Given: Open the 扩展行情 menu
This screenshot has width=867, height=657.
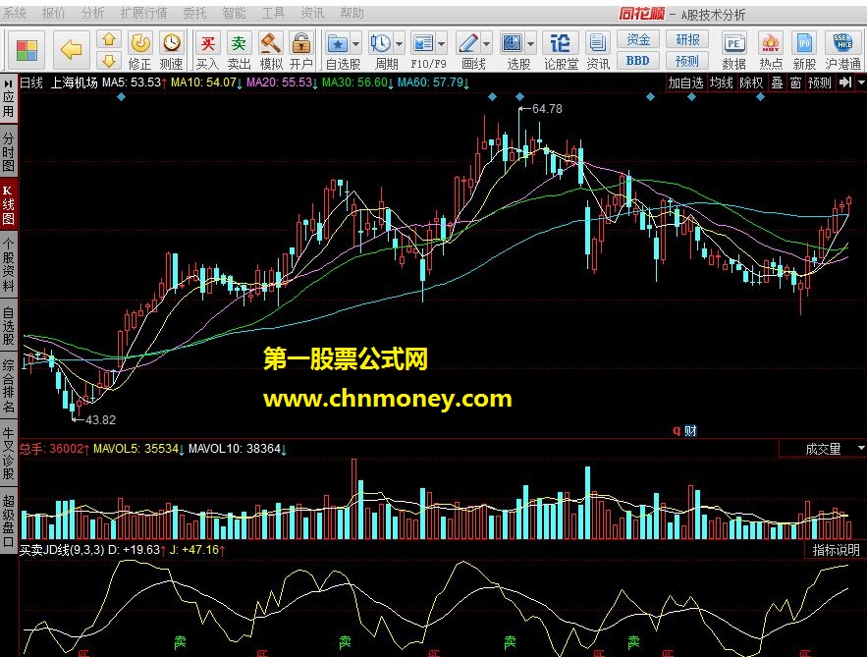Looking at the screenshot, I should [143, 12].
